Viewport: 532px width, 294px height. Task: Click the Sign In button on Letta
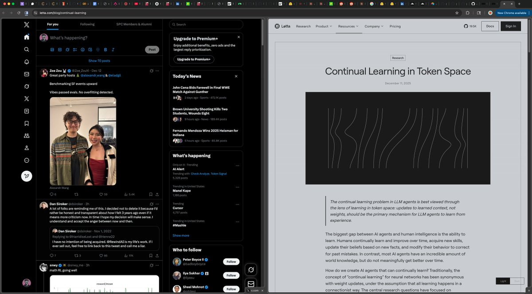[511, 26]
